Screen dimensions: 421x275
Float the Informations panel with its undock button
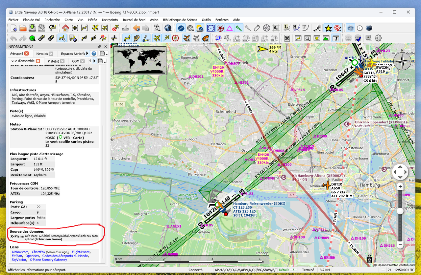coord(99,47)
